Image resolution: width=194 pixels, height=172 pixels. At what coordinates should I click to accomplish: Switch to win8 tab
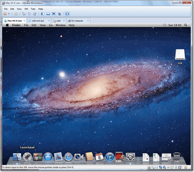click(59, 21)
